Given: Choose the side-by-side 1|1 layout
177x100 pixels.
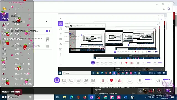Looking at the screenshot, I should pyautogui.click(x=93, y=80).
